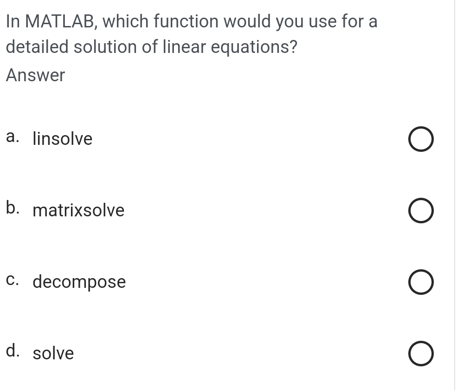Select the radio button for option c decompose
Screen dimensions: 470x390
421,282
